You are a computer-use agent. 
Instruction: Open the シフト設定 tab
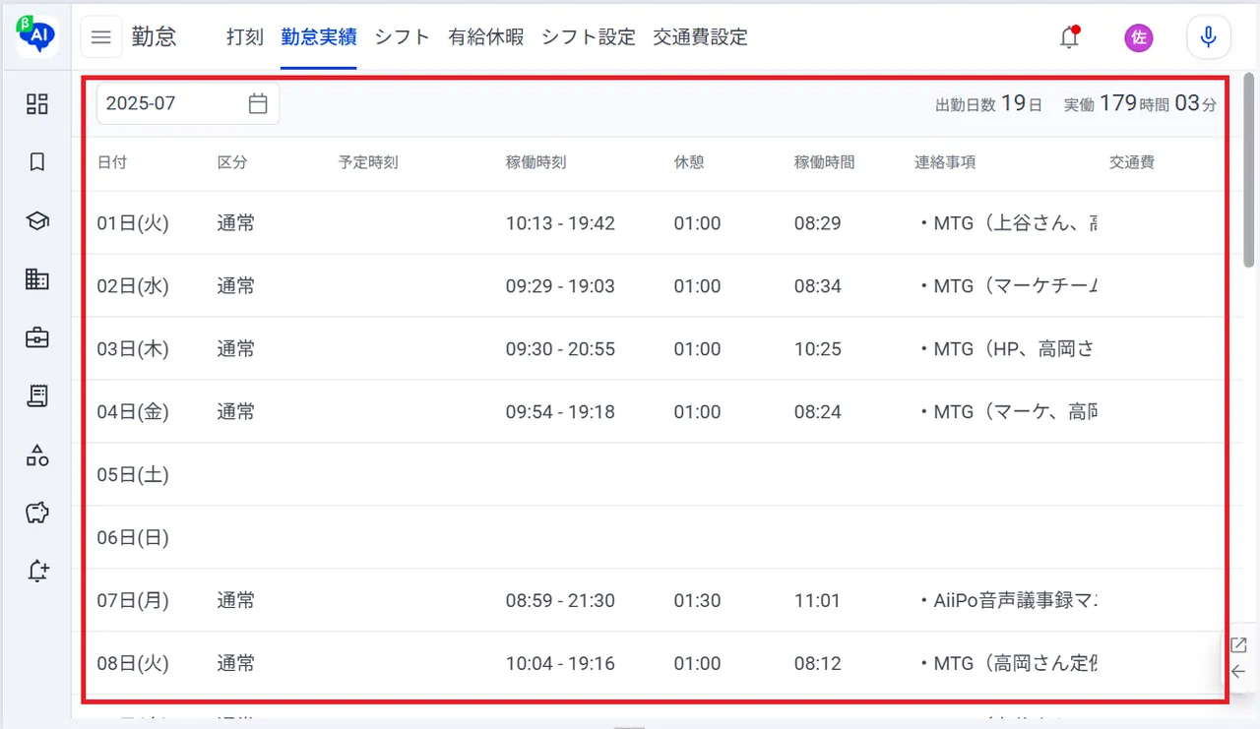(x=589, y=37)
